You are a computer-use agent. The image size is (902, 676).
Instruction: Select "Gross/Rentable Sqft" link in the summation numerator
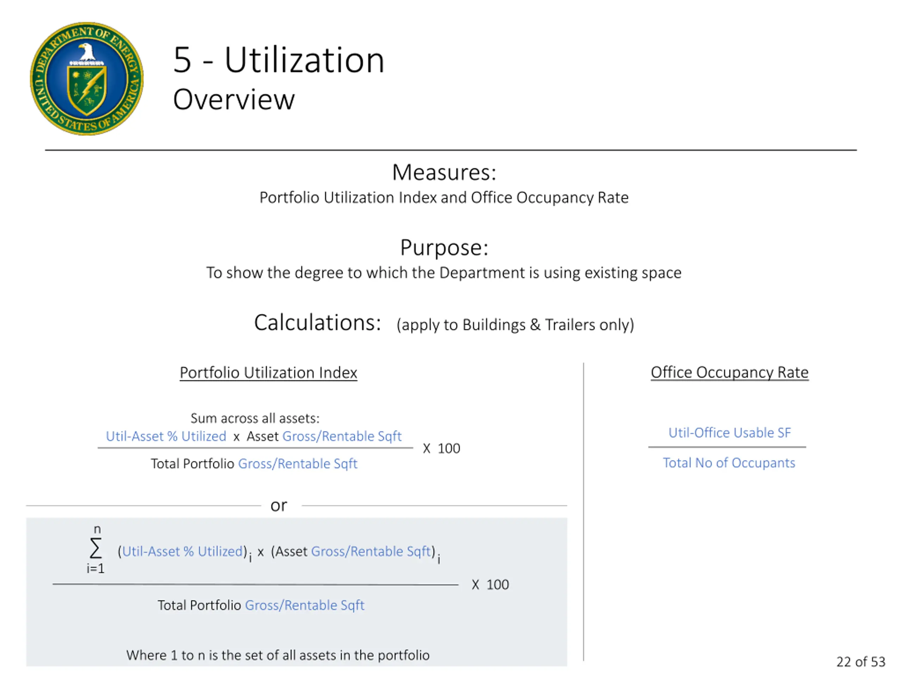371,551
